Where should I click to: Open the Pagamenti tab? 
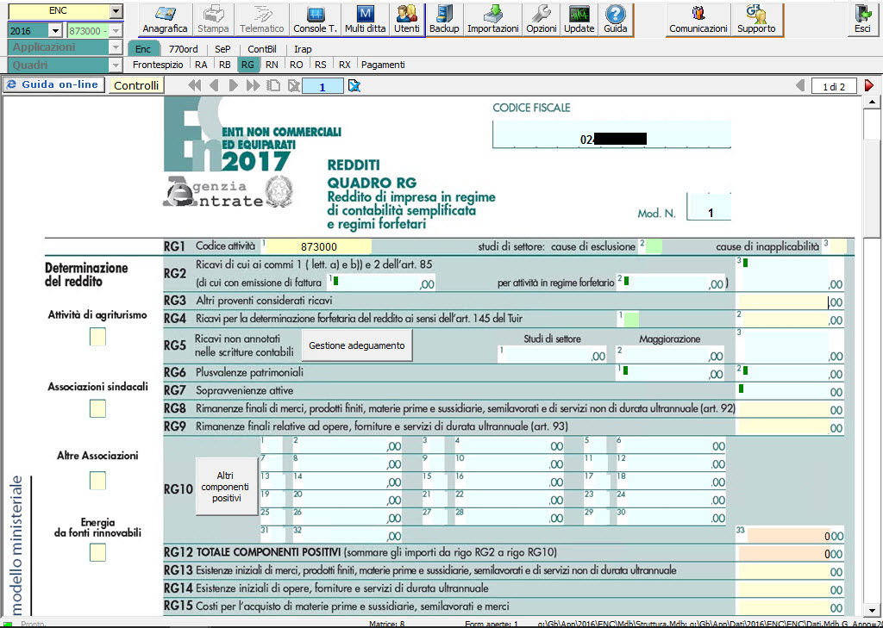click(x=383, y=65)
